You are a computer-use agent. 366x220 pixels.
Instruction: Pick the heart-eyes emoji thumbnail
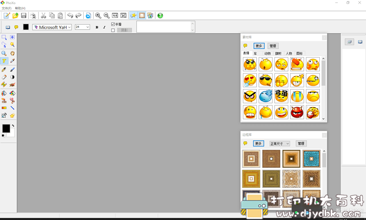point(250,80)
